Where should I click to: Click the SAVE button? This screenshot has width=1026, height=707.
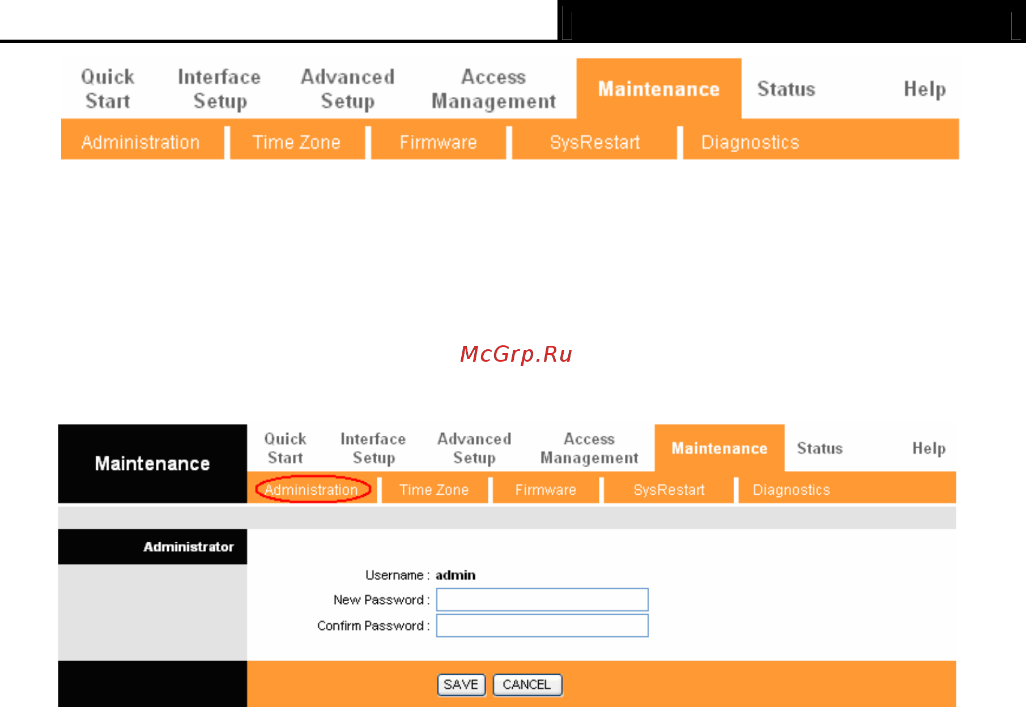pos(461,685)
